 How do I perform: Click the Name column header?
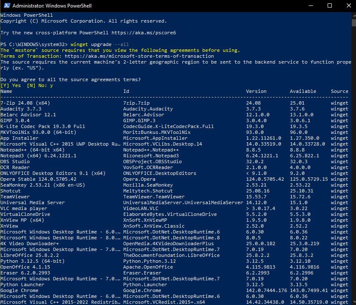(x=6, y=91)
